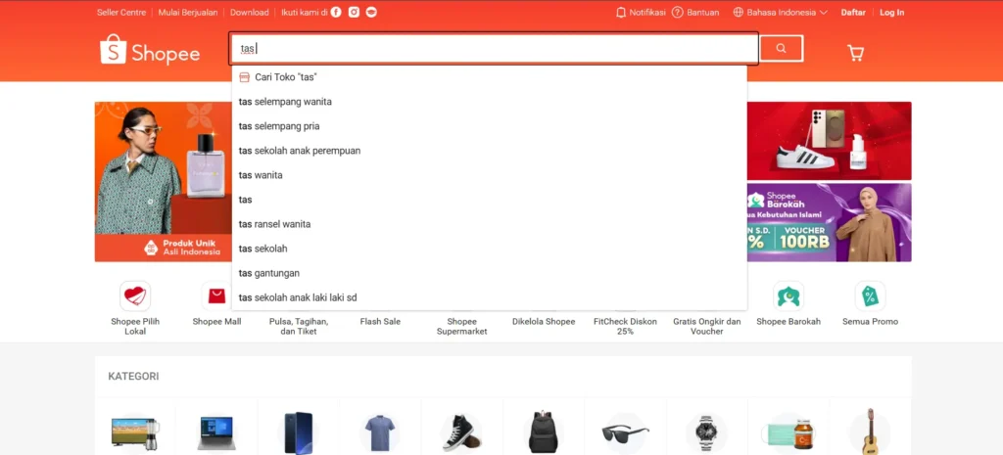Choose suggestion tas ransel wanita

[490, 224]
